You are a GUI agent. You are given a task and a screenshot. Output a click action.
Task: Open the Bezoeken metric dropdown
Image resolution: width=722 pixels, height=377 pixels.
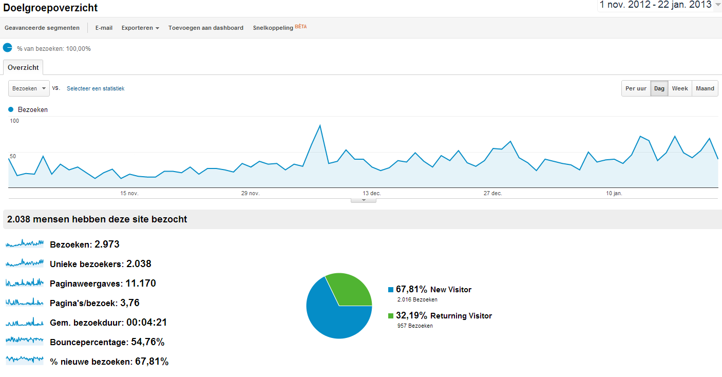(29, 88)
